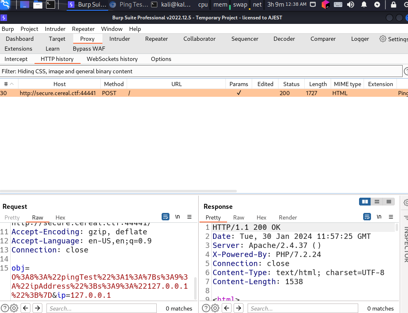The image size is (408, 313).
Task: Switch Response view to Render
Action: click(x=287, y=217)
